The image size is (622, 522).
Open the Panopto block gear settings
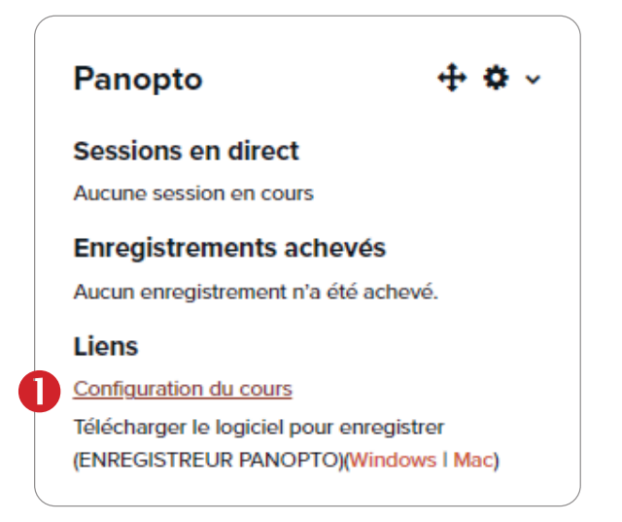tap(496, 79)
